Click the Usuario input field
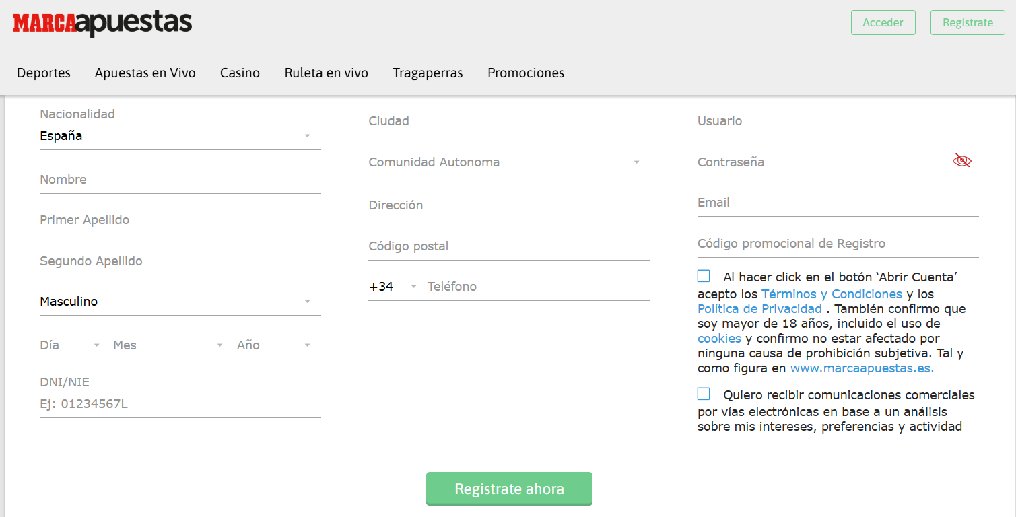The height and width of the screenshot is (517, 1016). 838,121
